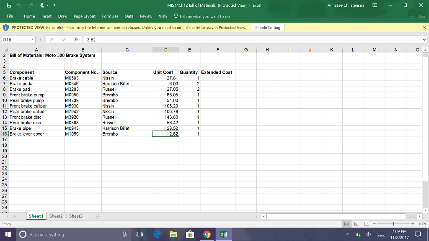Close the Protected View message bar
This screenshot has height=241, width=429.
point(424,28)
